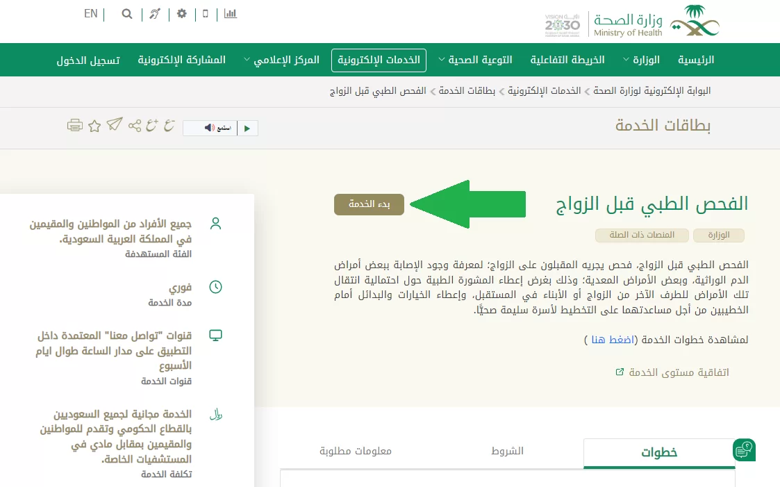
Task: Click the فوري service duration text
Action: click(x=180, y=288)
